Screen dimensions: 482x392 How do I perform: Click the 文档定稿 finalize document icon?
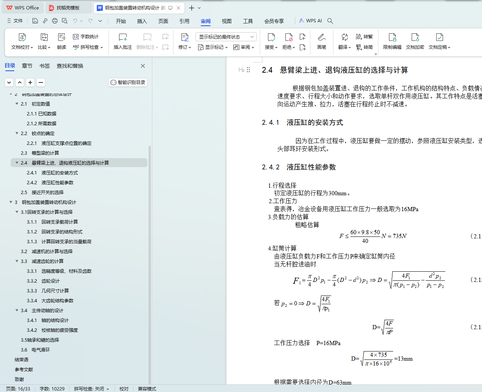pyautogui.click(x=439, y=37)
